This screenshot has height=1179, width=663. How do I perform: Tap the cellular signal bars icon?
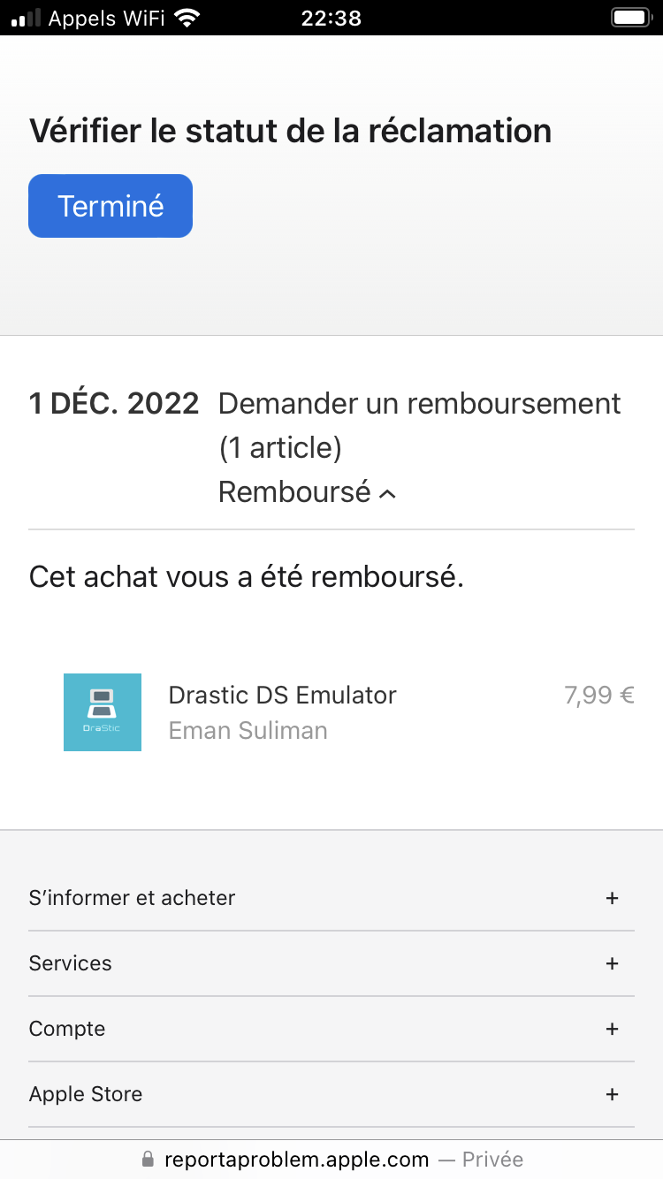[x=27, y=18]
